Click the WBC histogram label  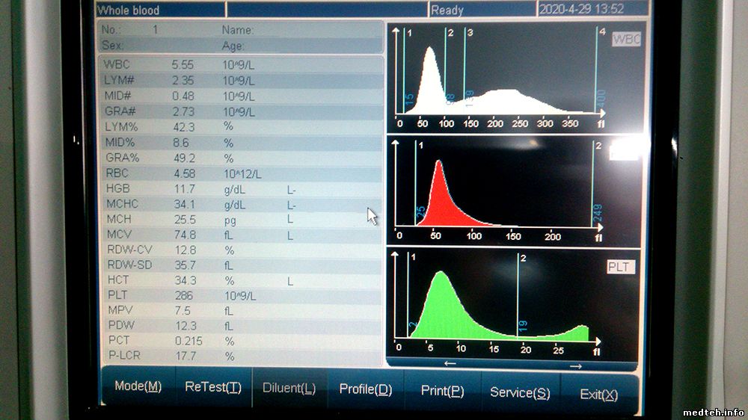(626, 40)
